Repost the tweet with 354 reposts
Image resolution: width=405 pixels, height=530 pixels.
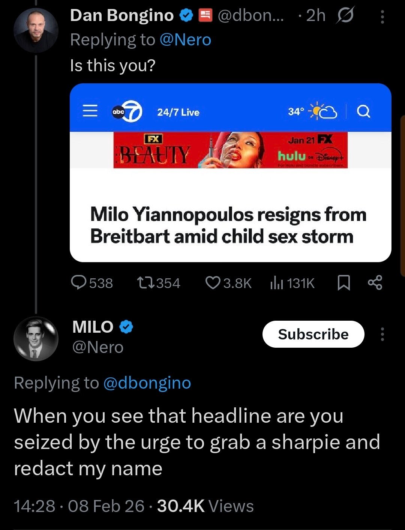[x=146, y=283]
